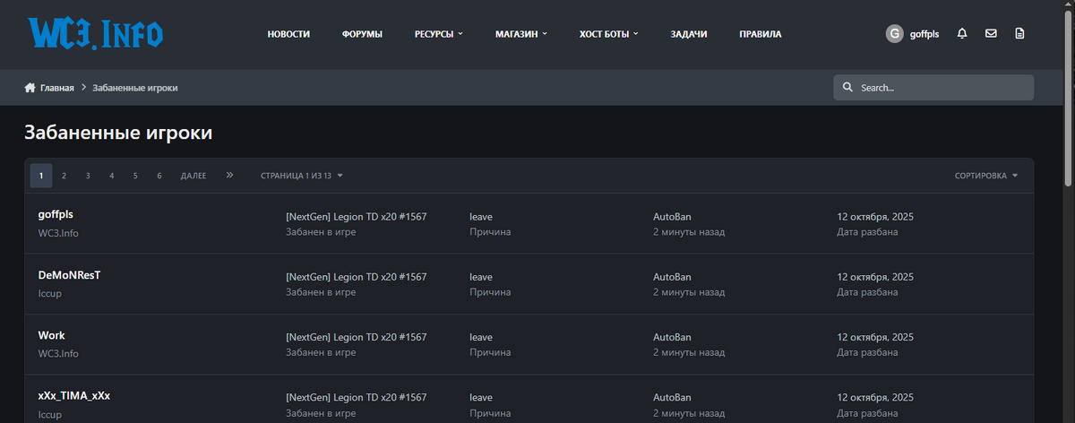Open the Новости menu item

click(x=288, y=34)
